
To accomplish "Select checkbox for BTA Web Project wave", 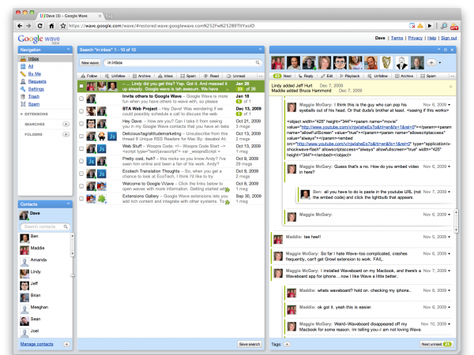I will point(81,111).
